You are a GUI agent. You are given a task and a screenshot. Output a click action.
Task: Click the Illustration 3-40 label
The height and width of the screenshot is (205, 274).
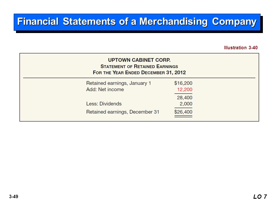click(241, 48)
